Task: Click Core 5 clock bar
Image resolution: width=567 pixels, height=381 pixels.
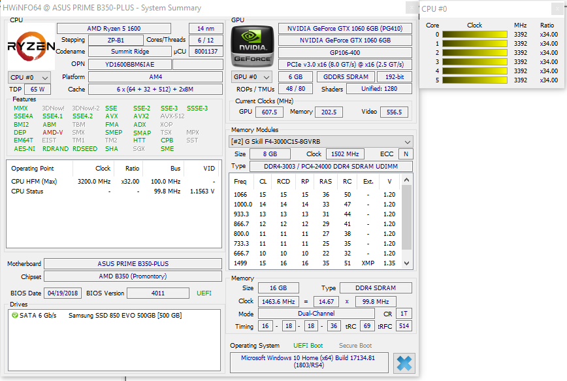Action: tap(475, 80)
